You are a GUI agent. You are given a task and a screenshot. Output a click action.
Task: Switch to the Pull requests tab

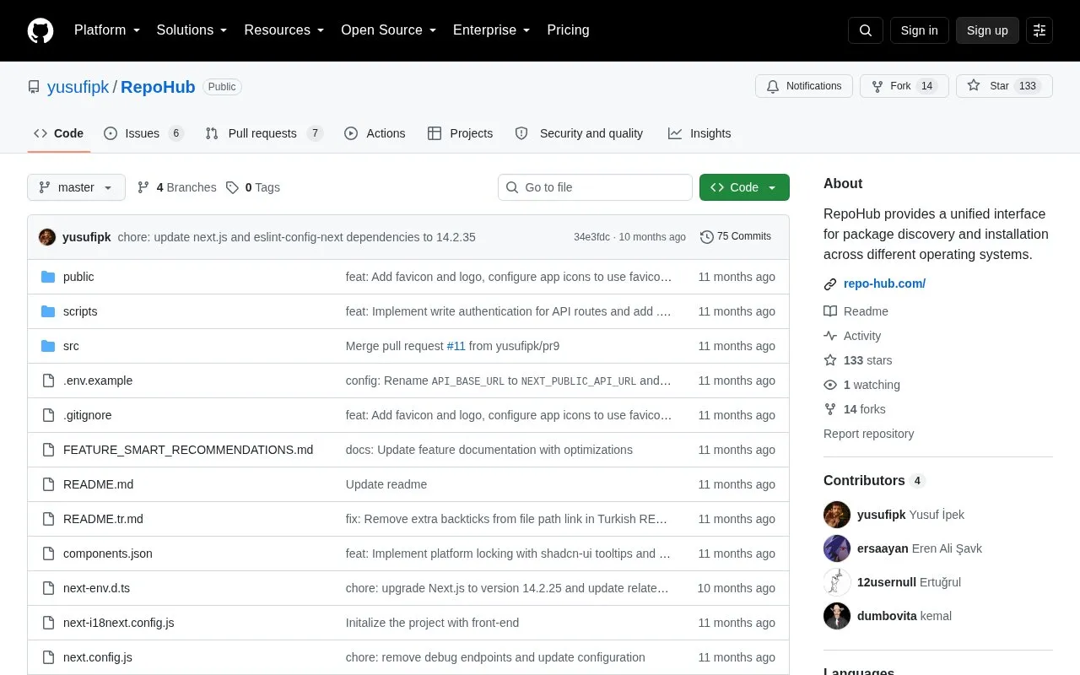[264, 133]
